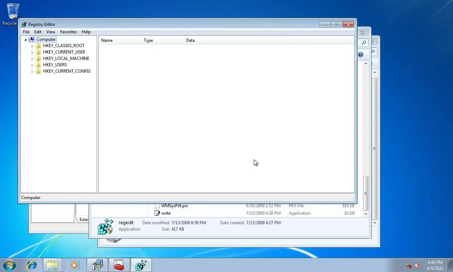Open the File menu
This screenshot has width=453, height=272.
pos(26,32)
